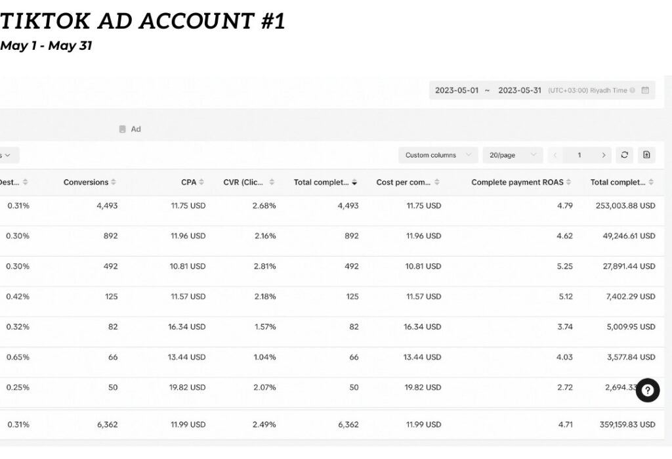Image resolution: width=672 pixels, height=459 pixels.
Task: Select the 7,402.29 USD cell
Action: (631, 296)
